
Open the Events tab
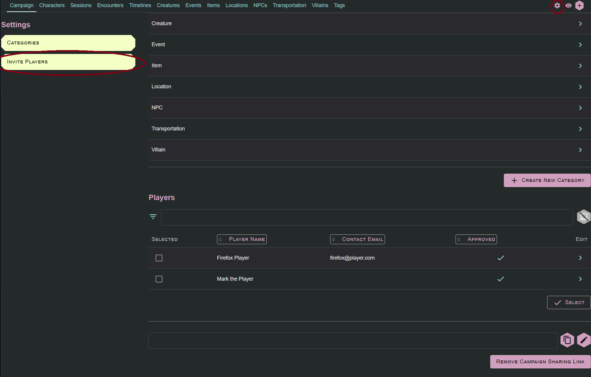[x=193, y=5]
